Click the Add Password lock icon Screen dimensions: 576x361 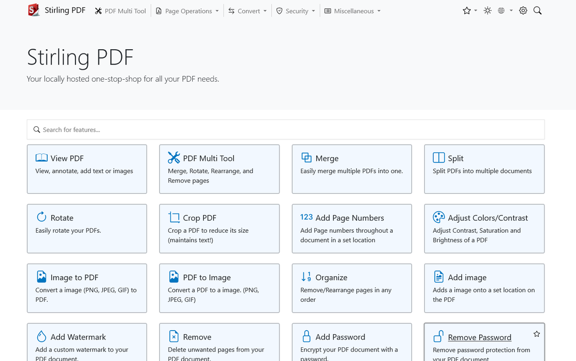306,336
